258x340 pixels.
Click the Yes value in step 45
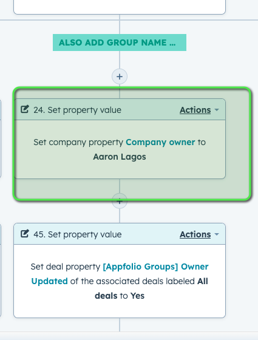[x=137, y=296]
